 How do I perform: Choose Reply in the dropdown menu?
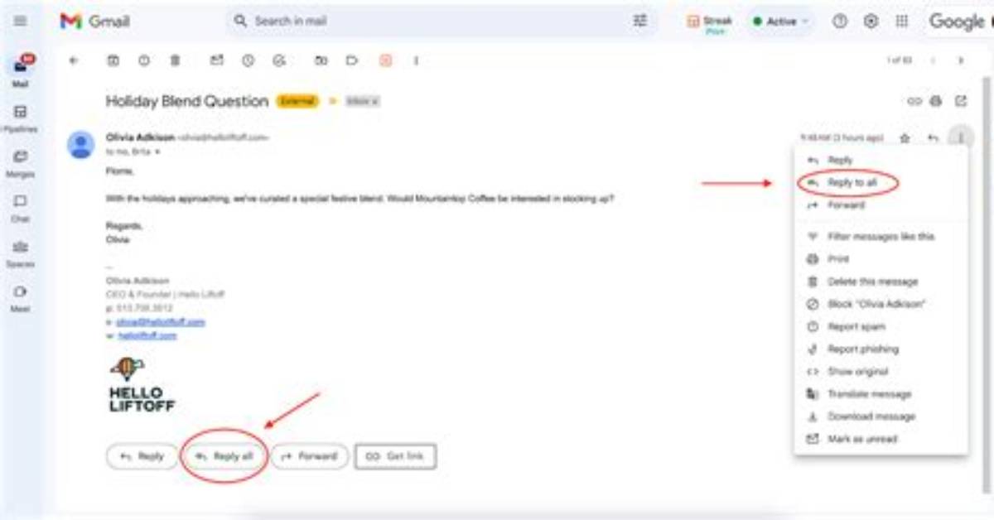click(880, 161)
